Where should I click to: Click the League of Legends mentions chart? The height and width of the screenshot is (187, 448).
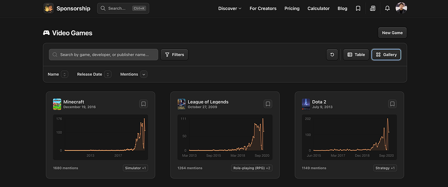(x=225, y=137)
